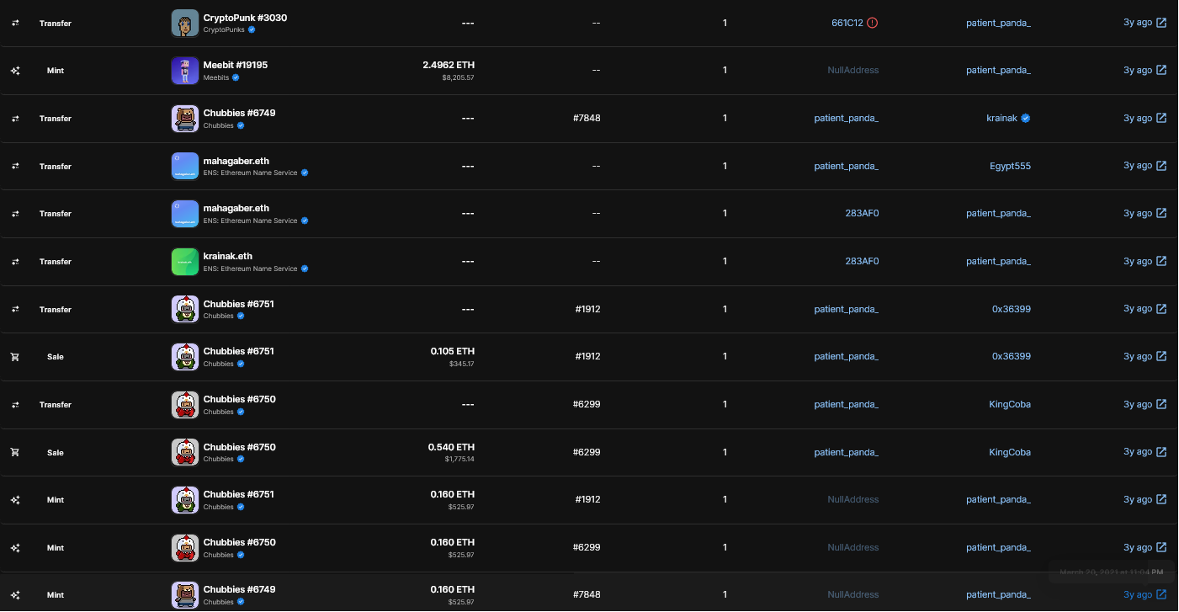Open CryptoPunk #3030 item page
Screen dimensions: 1179x612
coord(245,18)
